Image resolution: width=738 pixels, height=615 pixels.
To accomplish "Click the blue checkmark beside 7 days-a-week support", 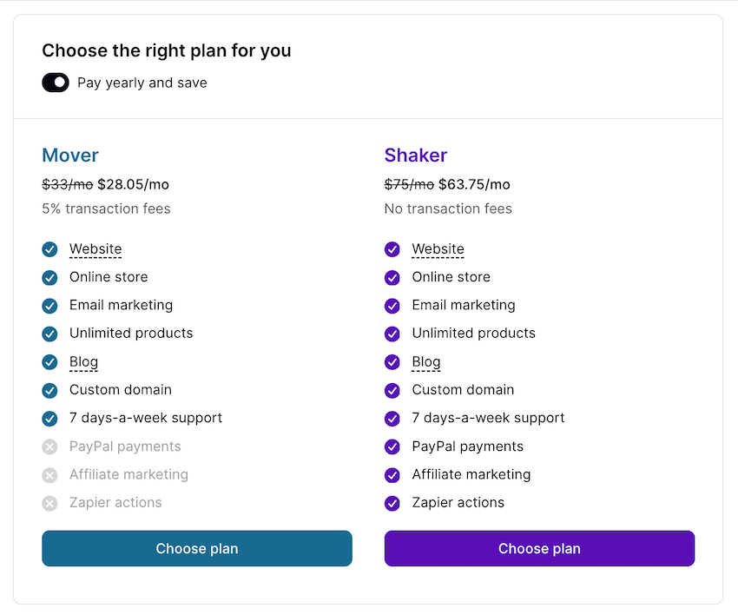I will click(50, 419).
